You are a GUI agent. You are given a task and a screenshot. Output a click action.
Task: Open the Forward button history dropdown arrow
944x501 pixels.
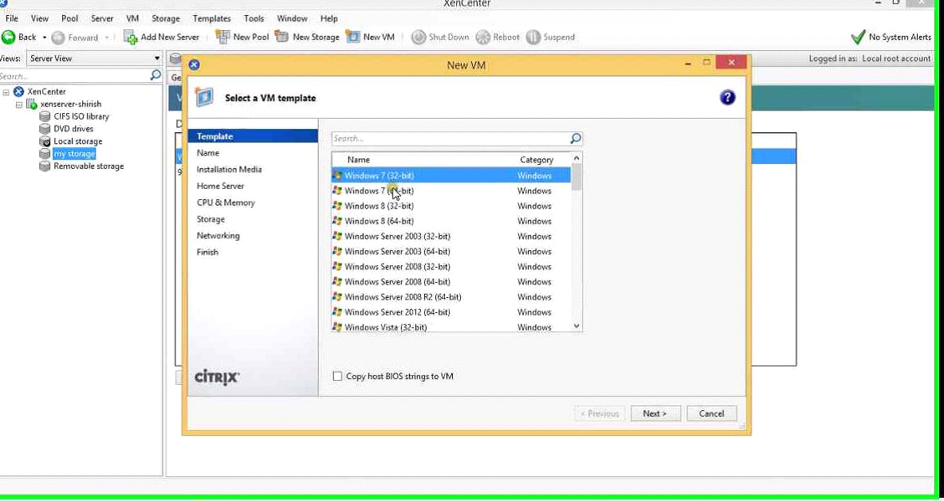[107, 37]
